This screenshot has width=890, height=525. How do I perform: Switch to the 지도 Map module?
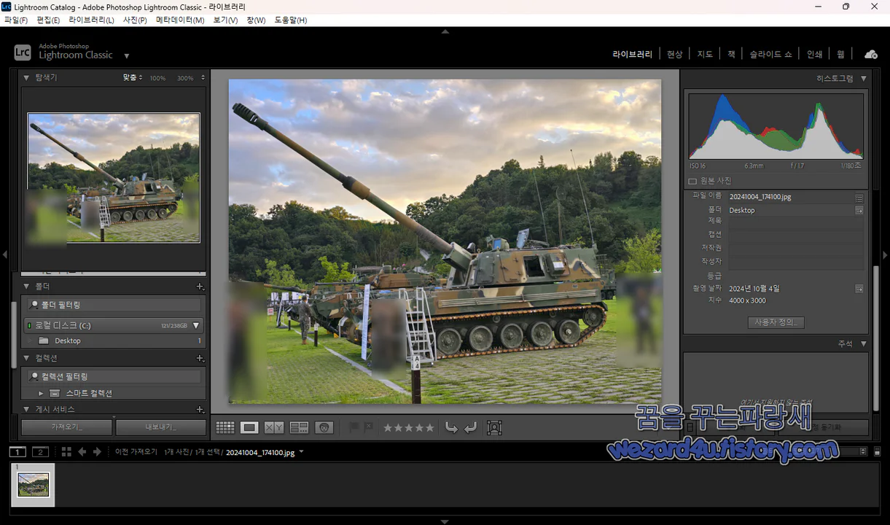705,54
